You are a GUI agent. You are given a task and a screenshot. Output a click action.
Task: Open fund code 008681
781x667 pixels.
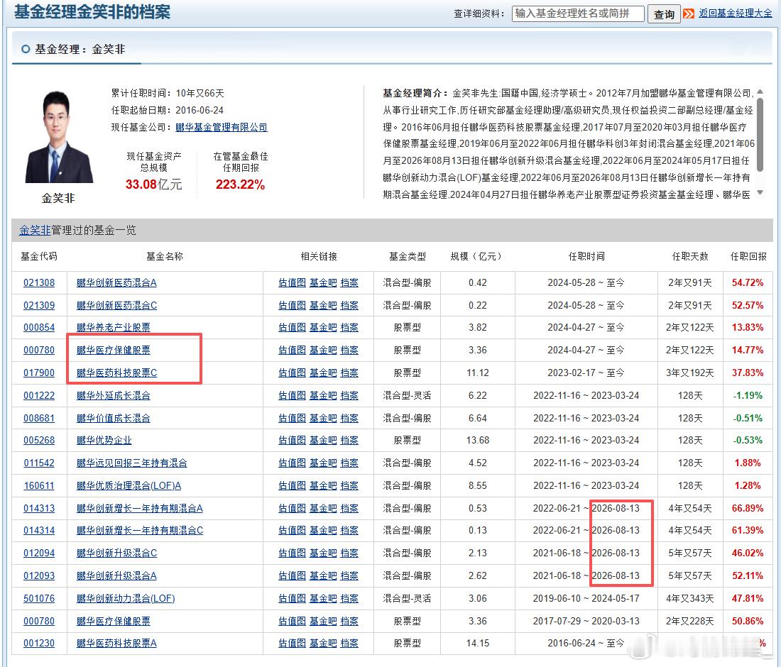coord(39,418)
